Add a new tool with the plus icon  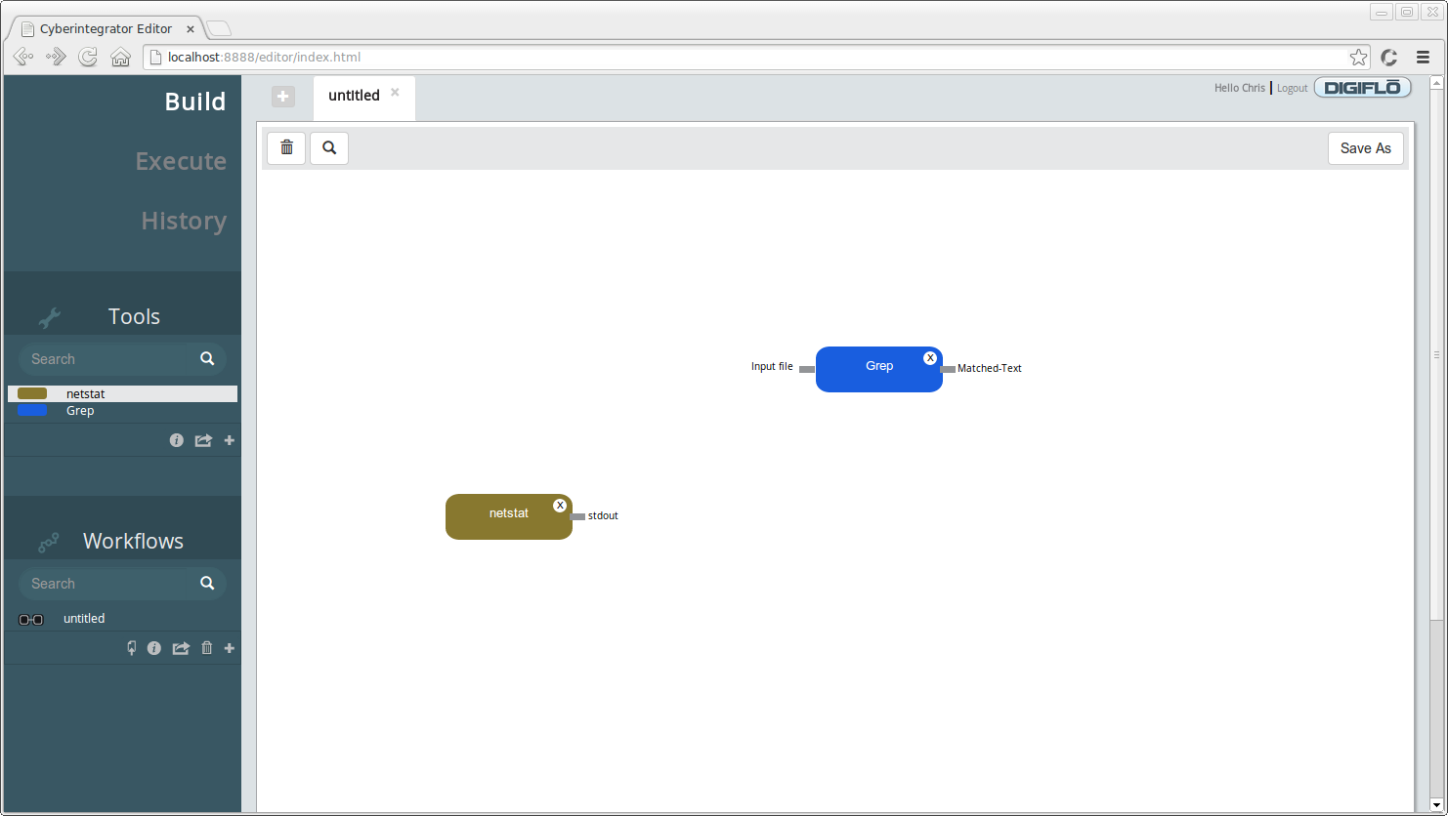click(230, 440)
